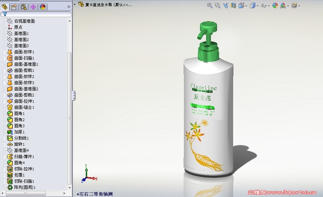Open the View Orientation dropdown arrow
The width and height of the screenshot is (323, 197).
coord(246,6)
